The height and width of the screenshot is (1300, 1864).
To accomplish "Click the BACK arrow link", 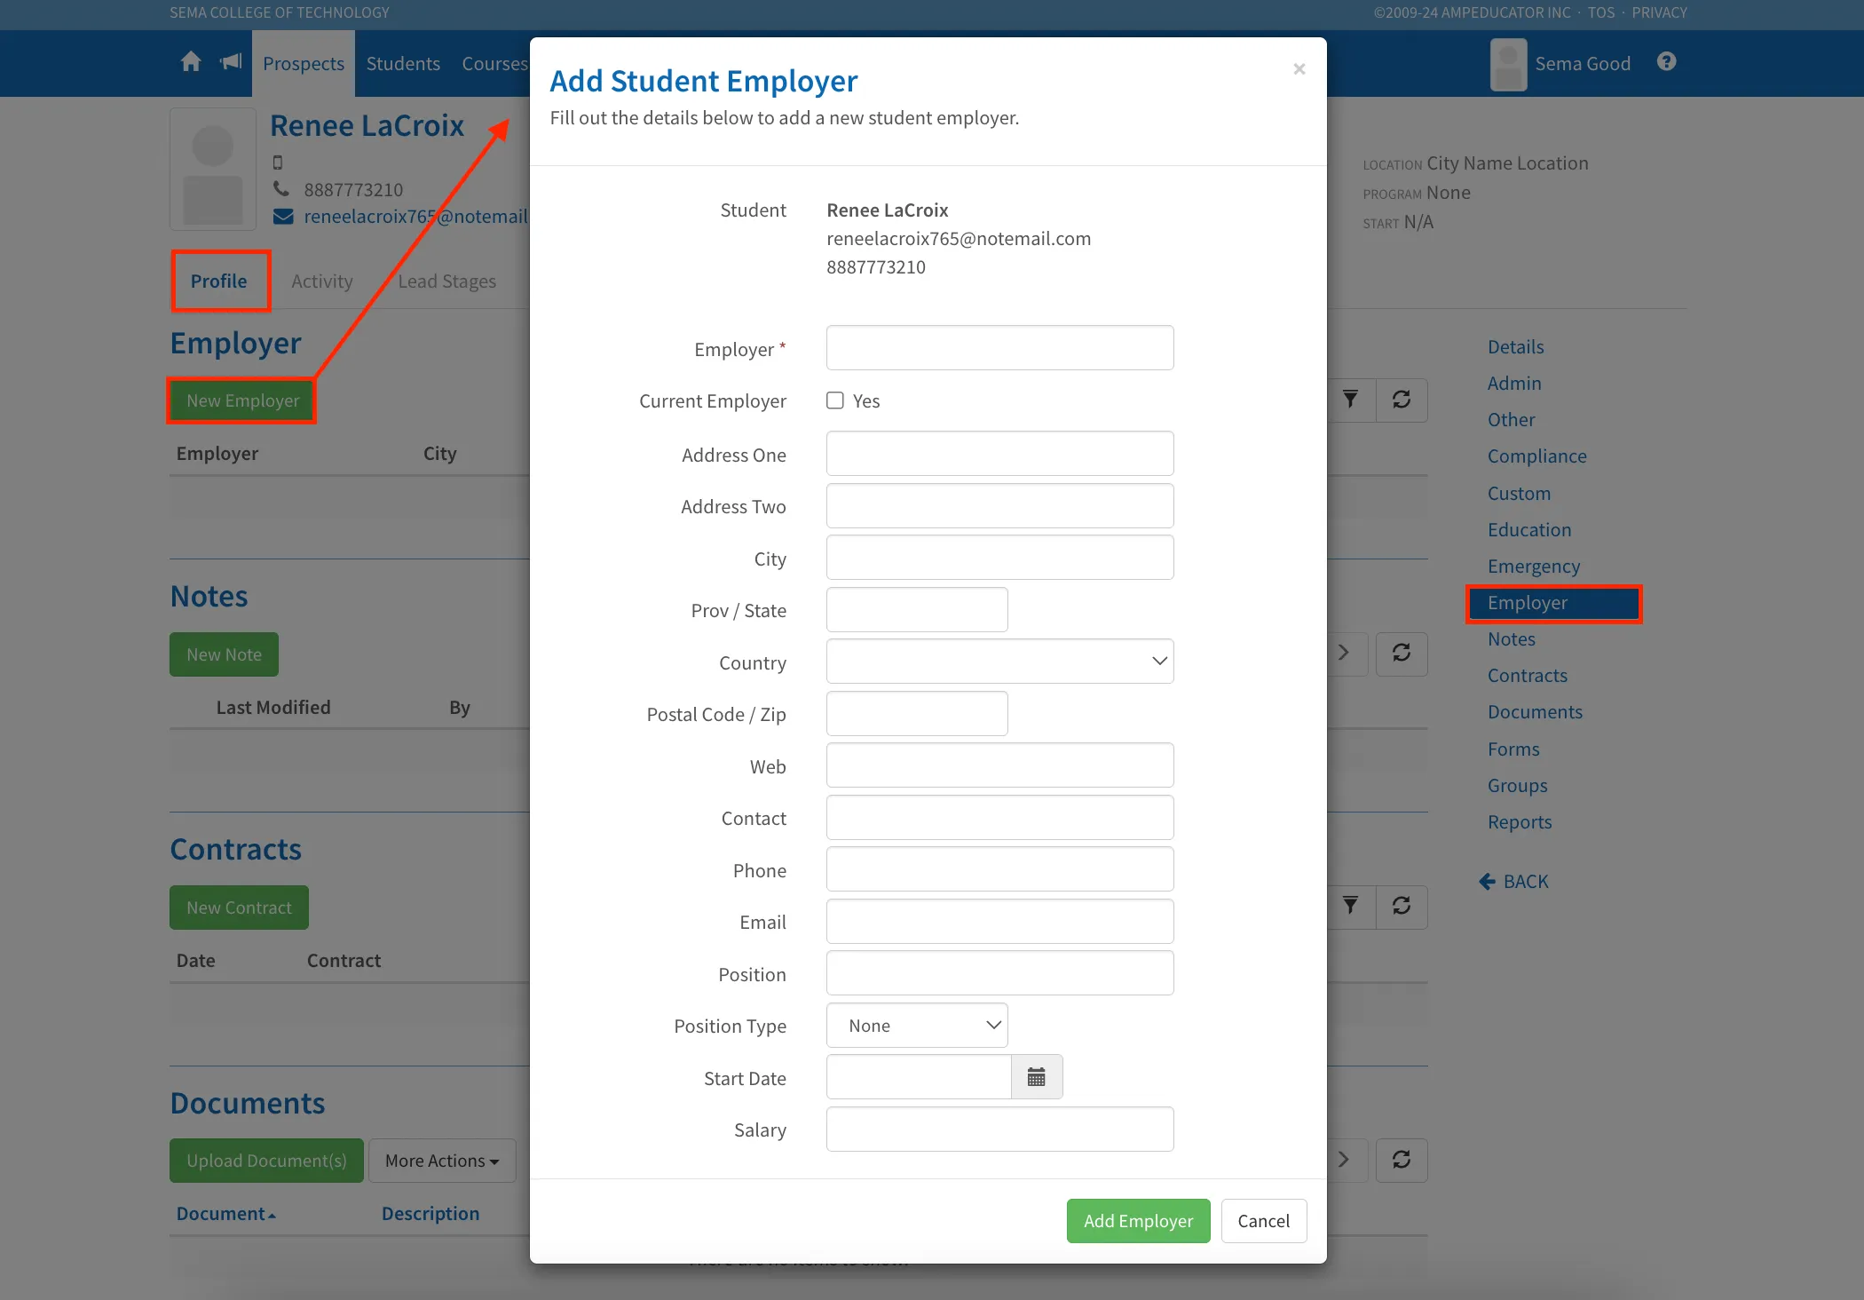I will click(1514, 882).
